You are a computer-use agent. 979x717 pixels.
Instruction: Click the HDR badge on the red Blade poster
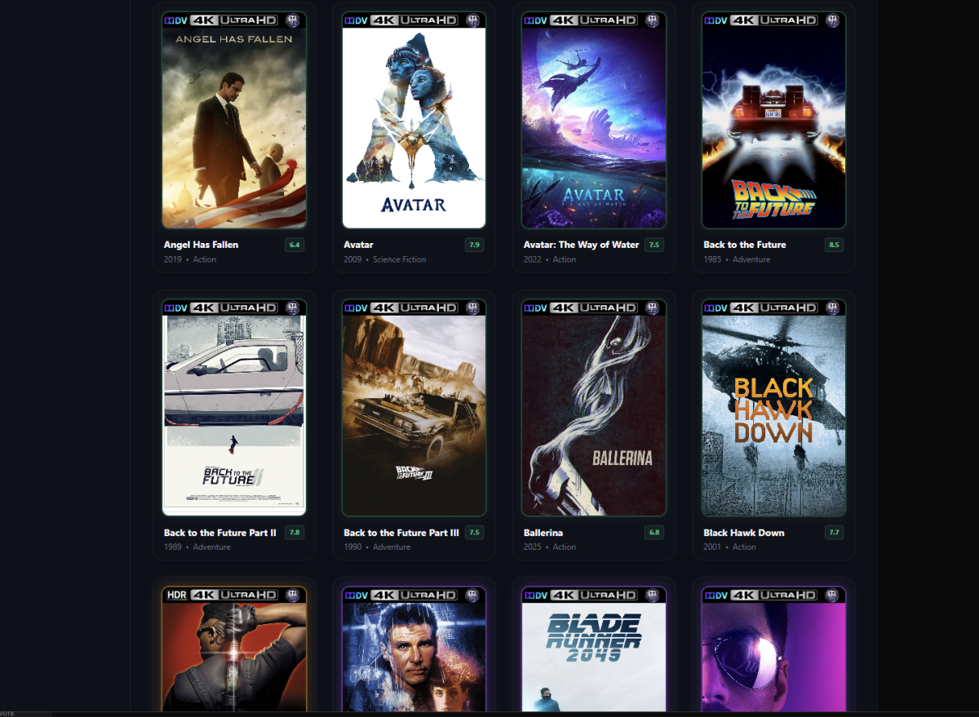click(177, 595)
